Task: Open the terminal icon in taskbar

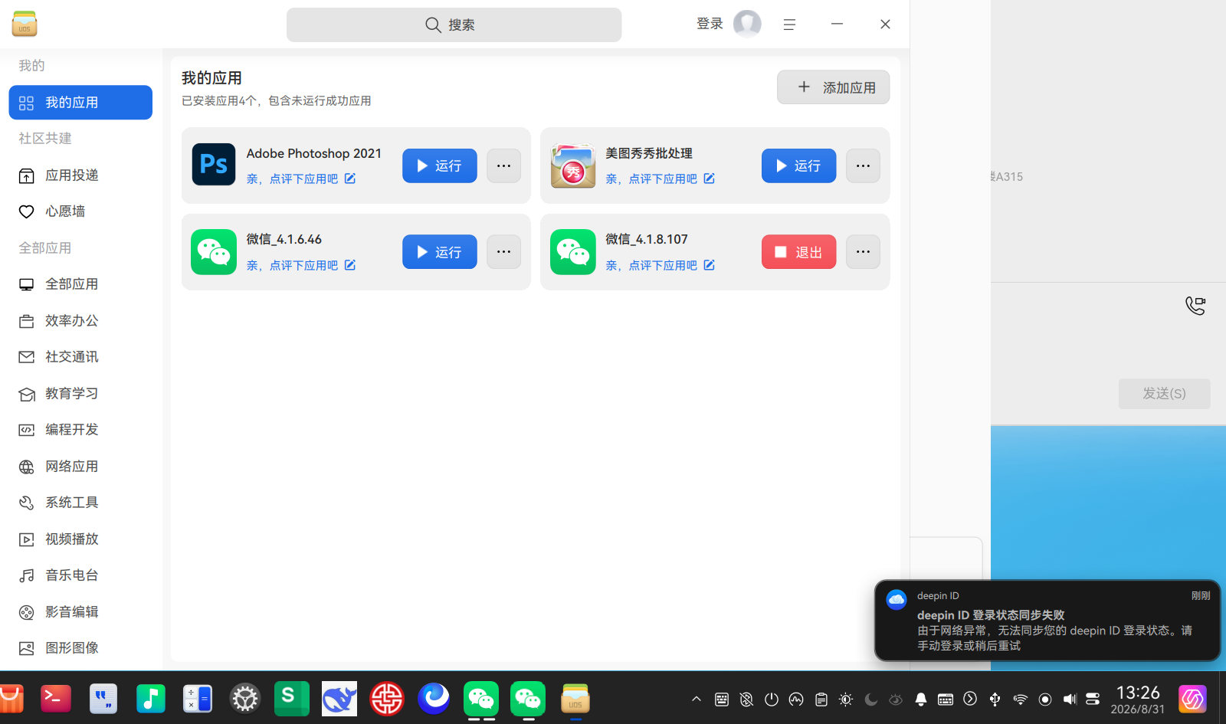Action: [56, 699]
